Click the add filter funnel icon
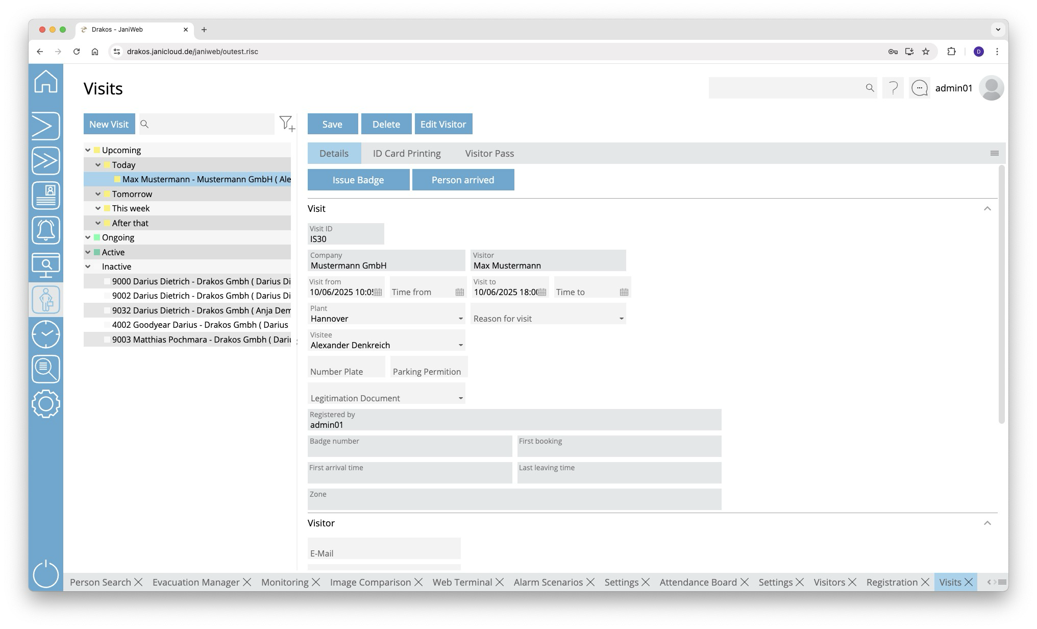This screenshot has height=629, width=1037. pos(287,124)
